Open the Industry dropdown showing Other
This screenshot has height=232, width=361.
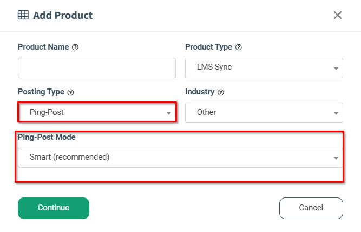tap(264, 113)
